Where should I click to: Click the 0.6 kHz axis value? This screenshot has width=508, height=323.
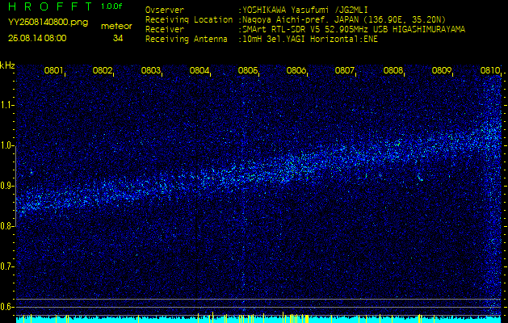[6, 307]
